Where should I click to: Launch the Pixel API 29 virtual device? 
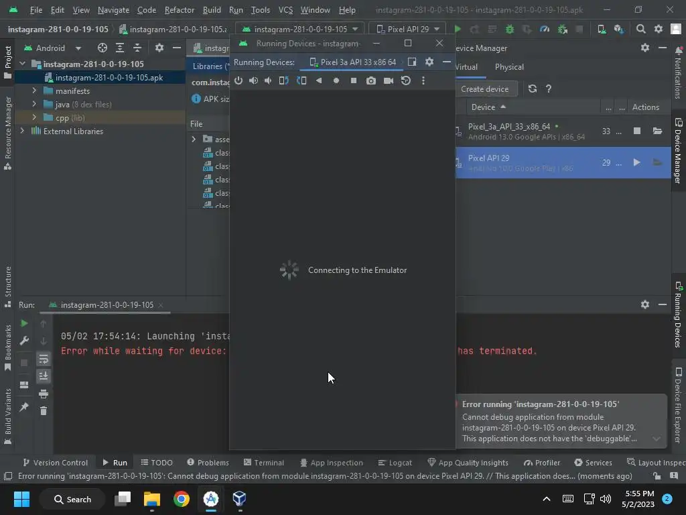tap(637, 162)
